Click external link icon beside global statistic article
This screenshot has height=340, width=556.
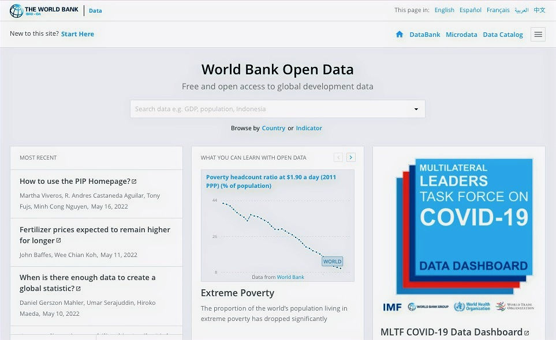[79, 289]
